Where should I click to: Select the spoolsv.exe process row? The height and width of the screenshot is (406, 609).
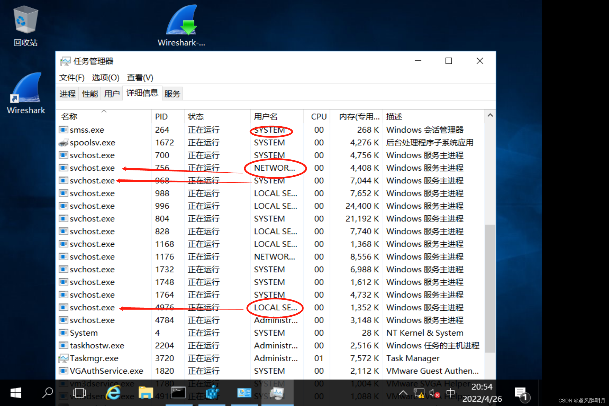point(92,143)
